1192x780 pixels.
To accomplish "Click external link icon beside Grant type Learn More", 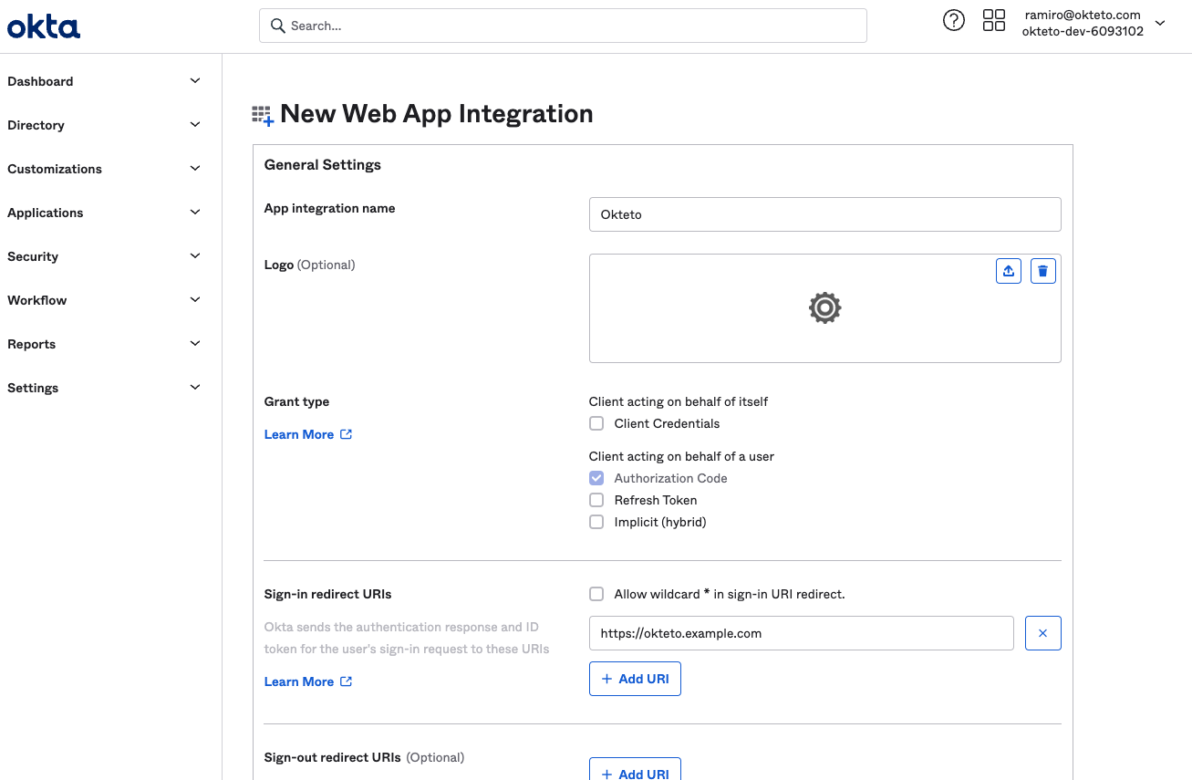I will click(x=347, y=434).
